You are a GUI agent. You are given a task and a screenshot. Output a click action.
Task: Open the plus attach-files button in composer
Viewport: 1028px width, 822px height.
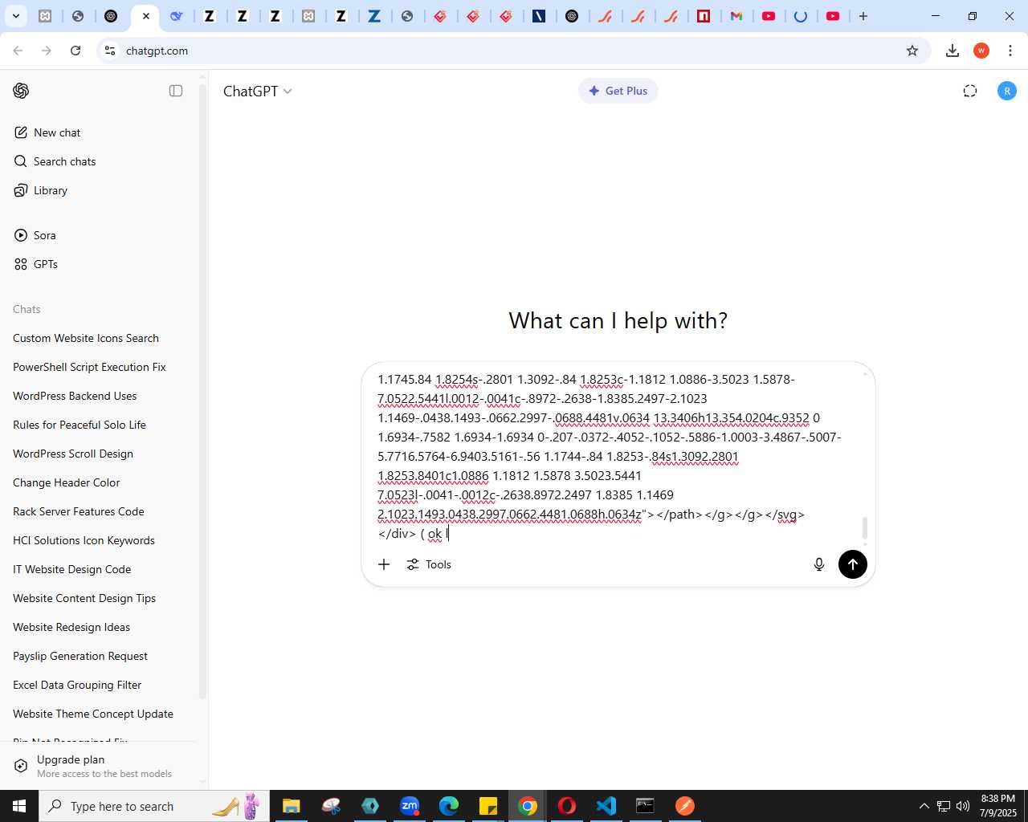(384, 564)
